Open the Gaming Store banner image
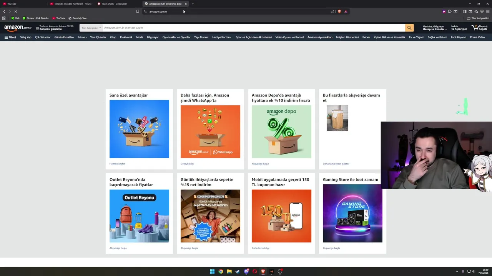This screenshot has width=492, height=276. tap(352, 213)
